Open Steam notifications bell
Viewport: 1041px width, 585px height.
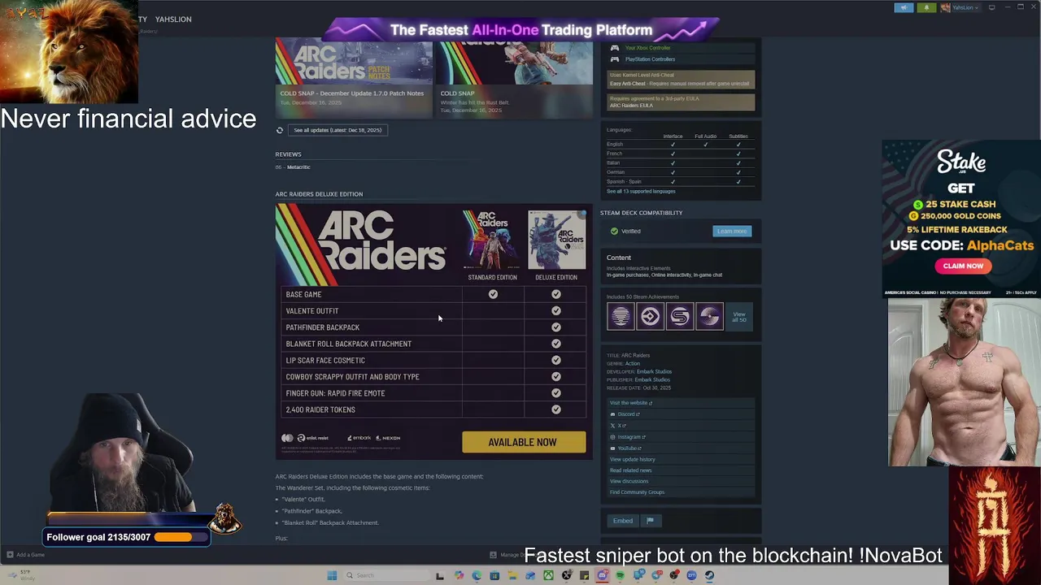(926, 7)
